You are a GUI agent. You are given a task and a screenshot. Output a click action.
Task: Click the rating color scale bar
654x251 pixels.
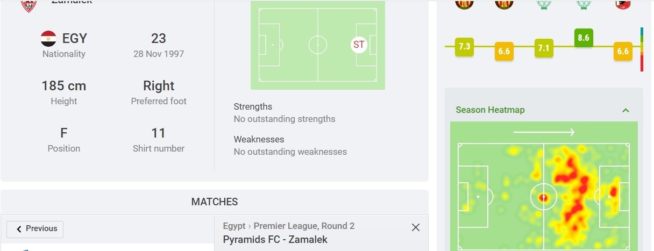point(642,49)
